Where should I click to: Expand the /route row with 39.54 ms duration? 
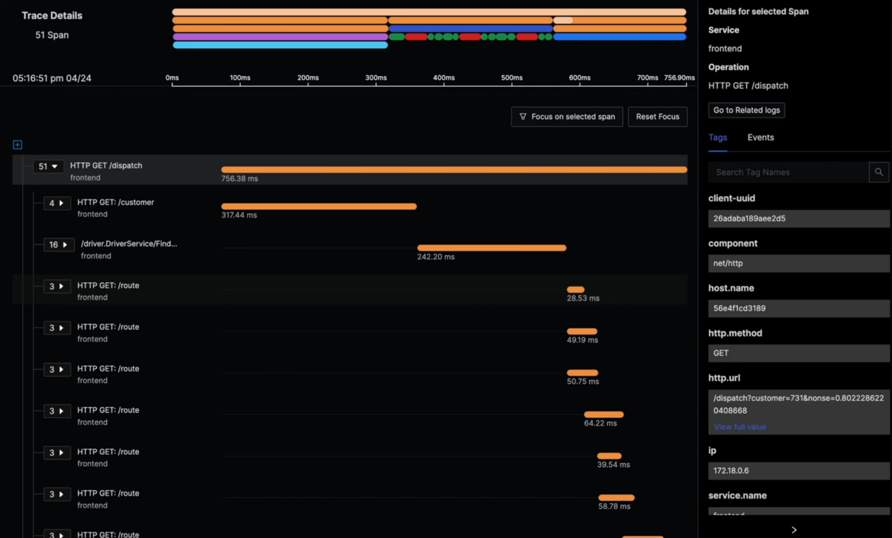click(x=57, y=453)
